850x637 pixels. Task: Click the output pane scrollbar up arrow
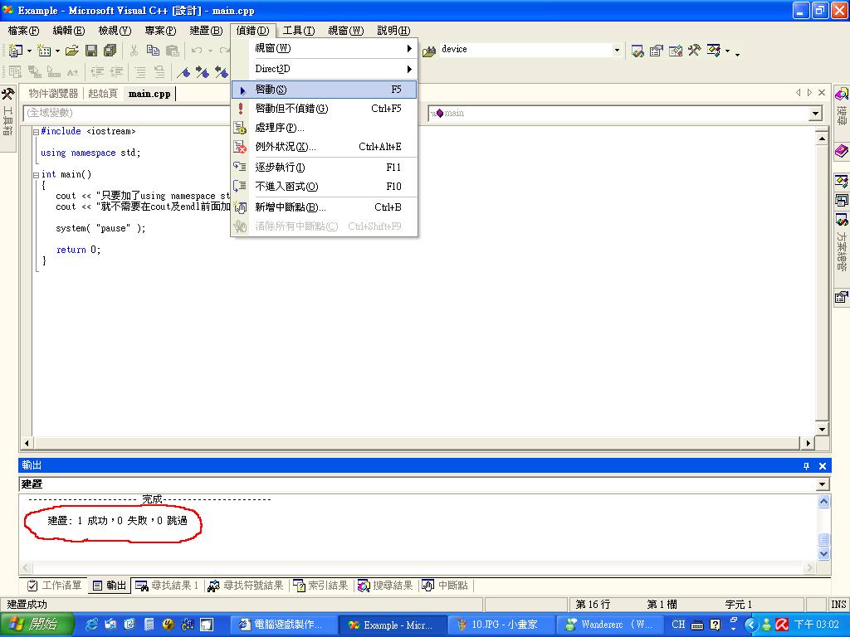pos(823,501)
